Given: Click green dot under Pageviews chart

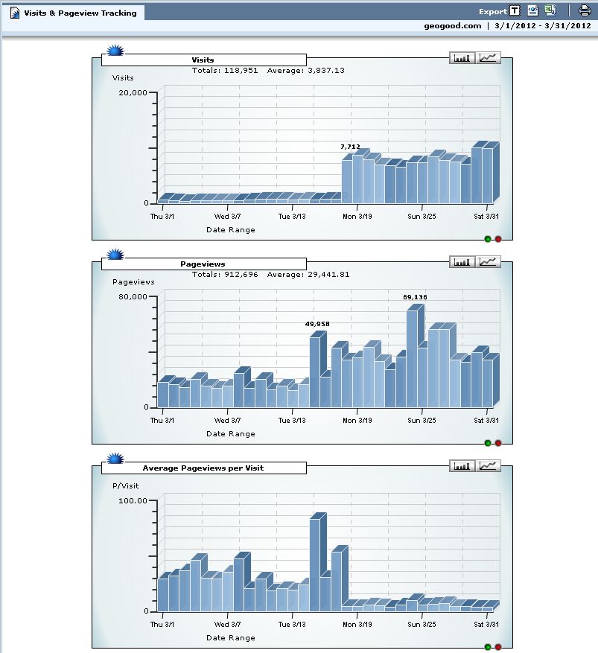Looking at the screenshot, I should pyautogui.click(x=488, y=443).
